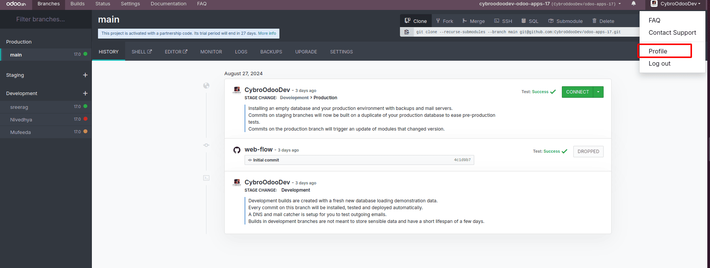The height and width of the screenshot is (268, 710).
Task: Select Log out from the user menu
Action: coord(659,63)
